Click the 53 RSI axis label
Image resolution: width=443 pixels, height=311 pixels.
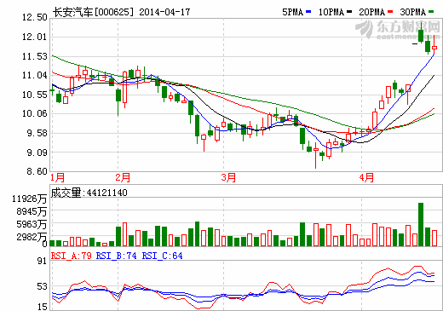point(42,286)
